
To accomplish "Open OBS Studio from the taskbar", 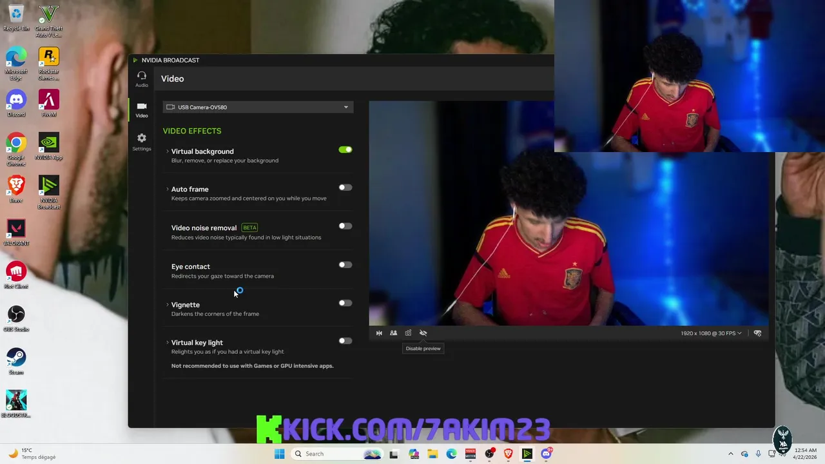I will tap(490, 454).
